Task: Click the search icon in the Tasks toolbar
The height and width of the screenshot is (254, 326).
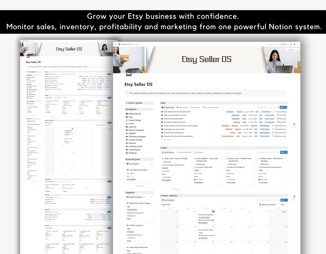Action: [271, 107]
